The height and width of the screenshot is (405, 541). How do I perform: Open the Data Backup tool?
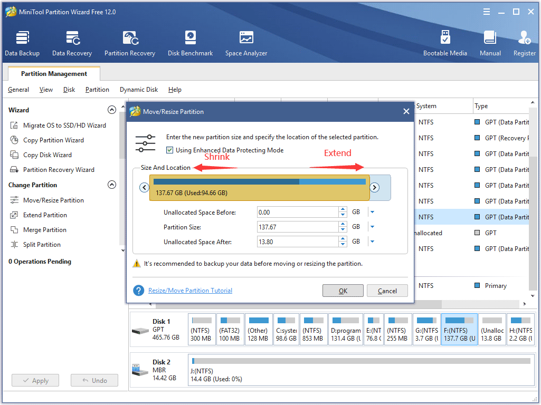tap(22, 43)
